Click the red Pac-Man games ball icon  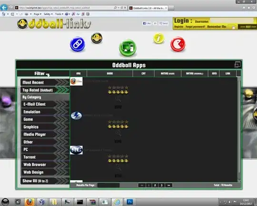pos(178,44)
